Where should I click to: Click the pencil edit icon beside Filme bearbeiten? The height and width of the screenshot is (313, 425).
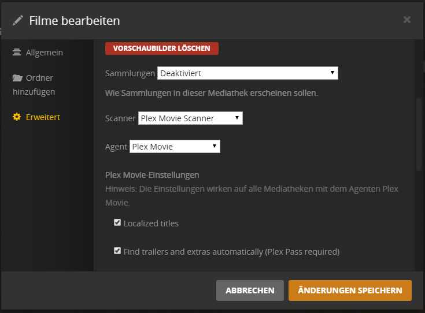(18, 20)
